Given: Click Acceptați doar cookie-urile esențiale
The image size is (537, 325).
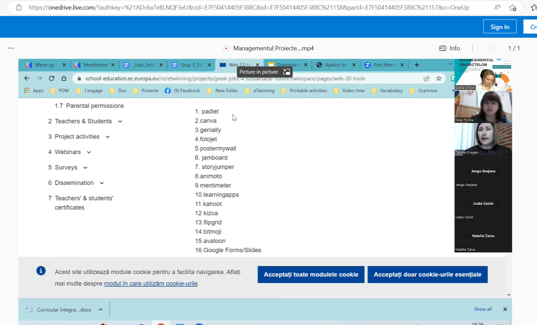Looking at the screenshot, I should 428,275.
